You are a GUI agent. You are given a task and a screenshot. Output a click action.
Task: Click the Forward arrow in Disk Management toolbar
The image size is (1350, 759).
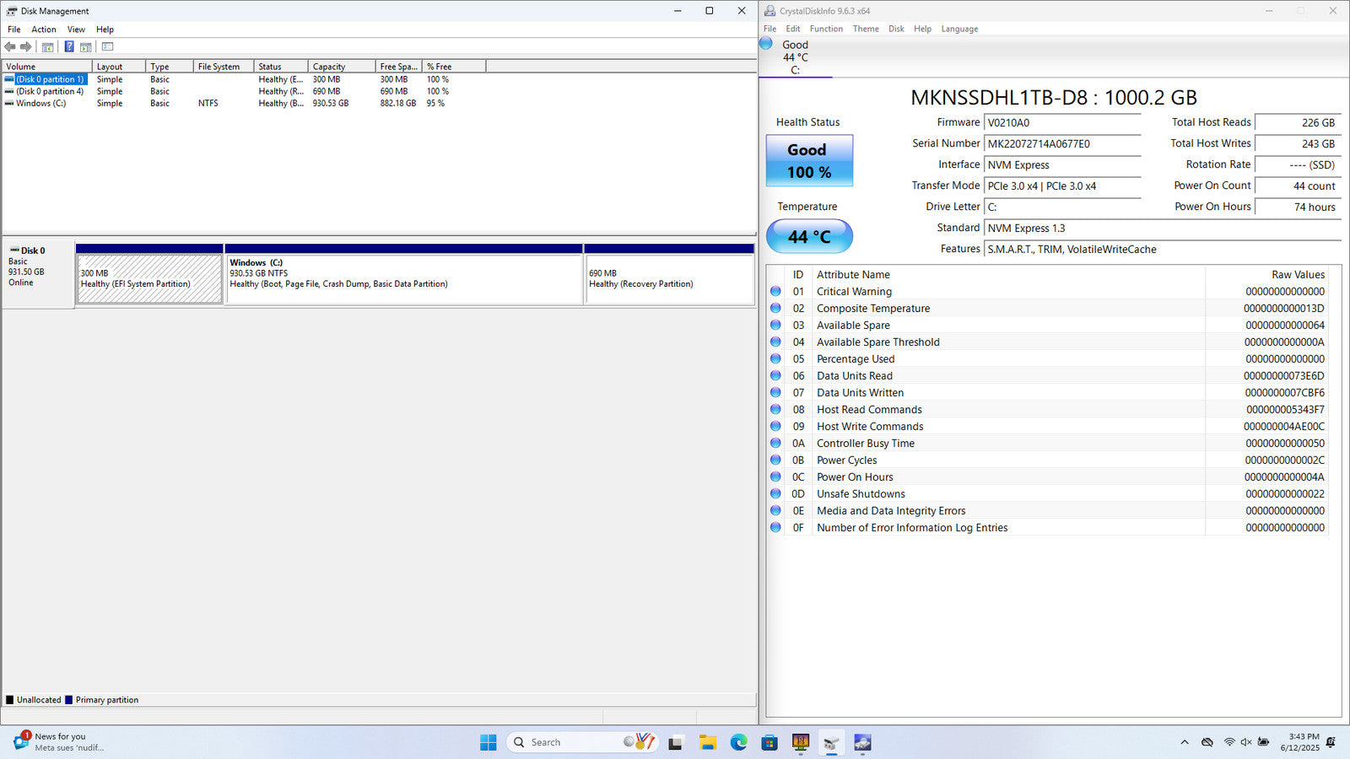pyautogui.click(x=26, y=46)
